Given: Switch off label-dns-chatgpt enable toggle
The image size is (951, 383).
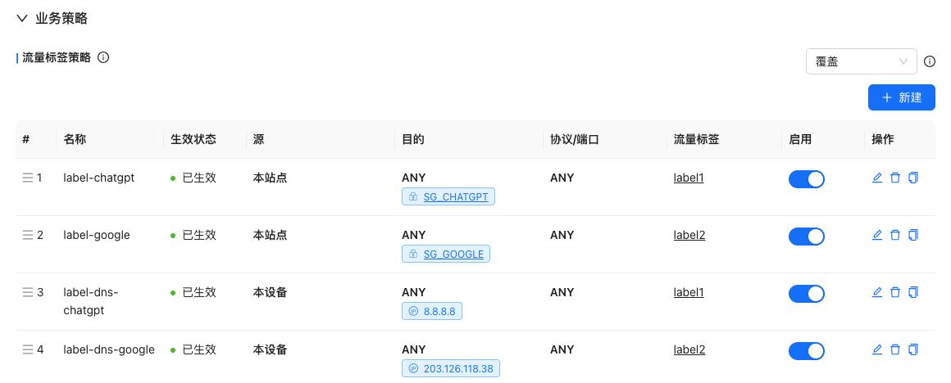Looking at the screenshot, I should click(x=806, y=294).
